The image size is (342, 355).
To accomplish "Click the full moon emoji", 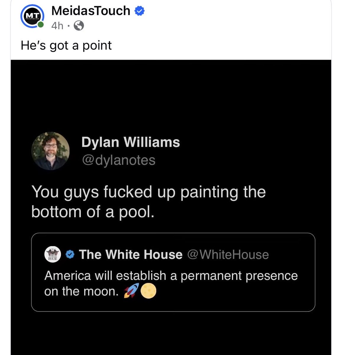I will [x=148, y=291].
